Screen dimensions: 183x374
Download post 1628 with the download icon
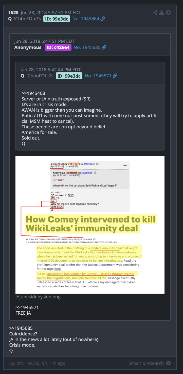click(x=162, y=13)
